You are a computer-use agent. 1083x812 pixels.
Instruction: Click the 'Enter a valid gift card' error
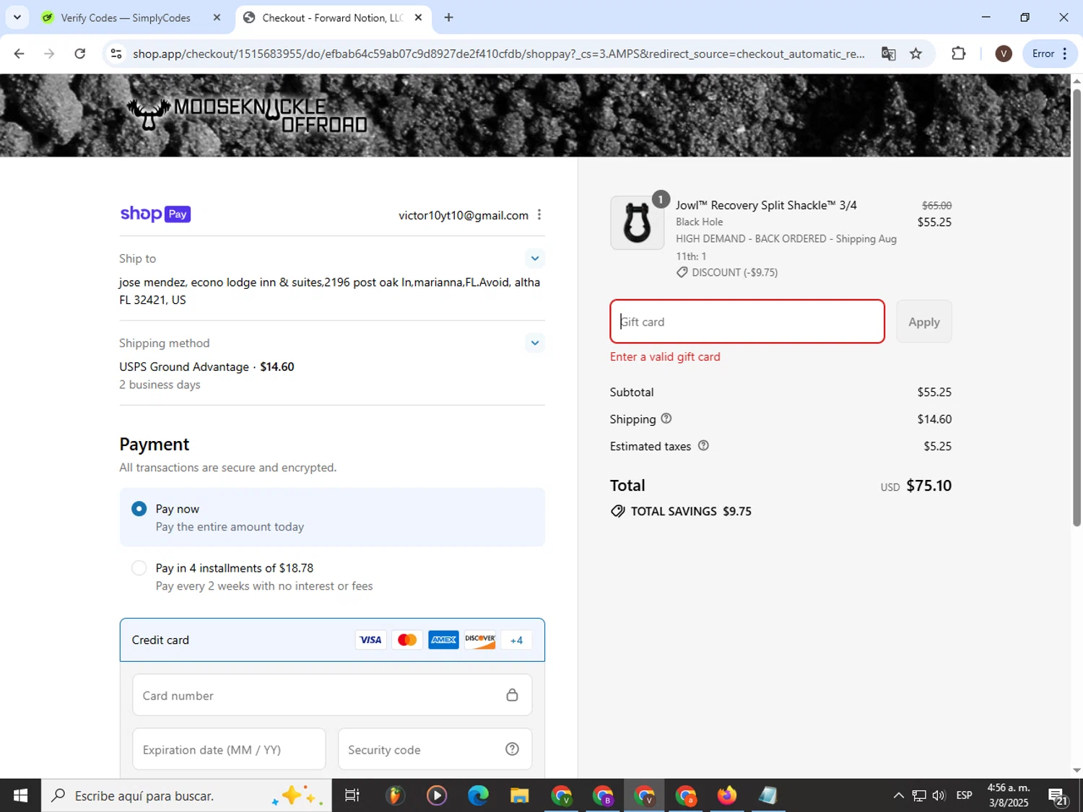click(x=665, y=357)
